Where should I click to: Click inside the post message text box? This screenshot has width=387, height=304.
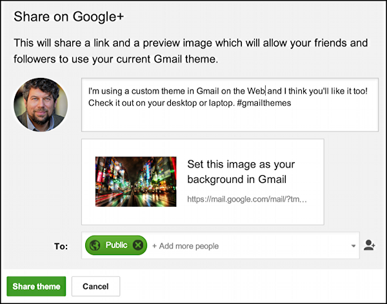(x=230, y=105)
